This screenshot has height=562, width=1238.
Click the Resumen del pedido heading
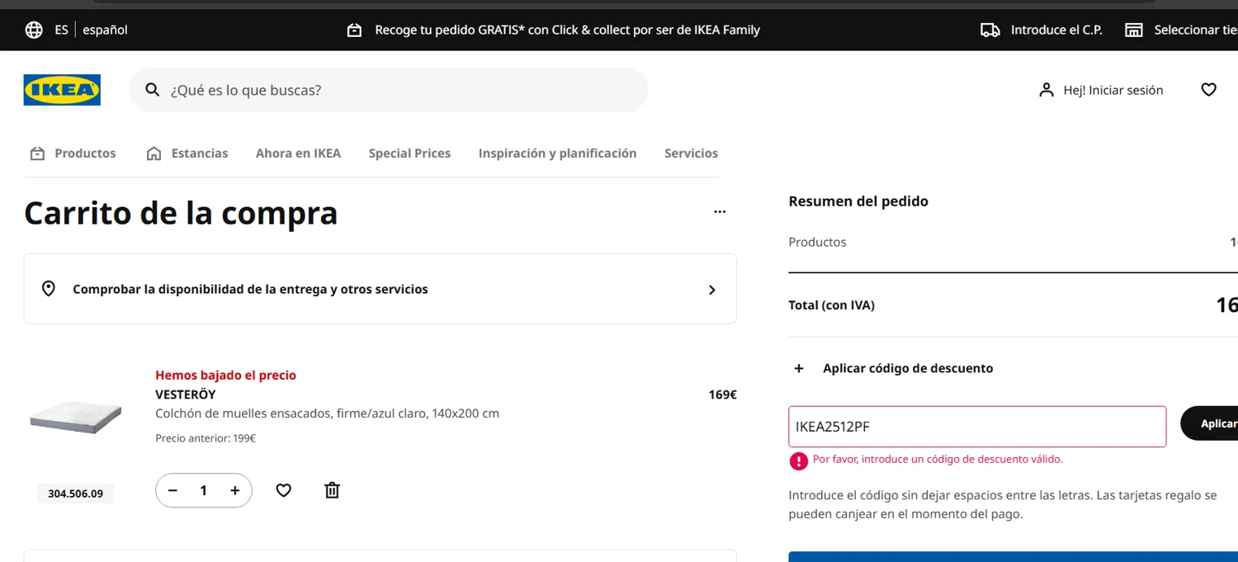[858, 201]
